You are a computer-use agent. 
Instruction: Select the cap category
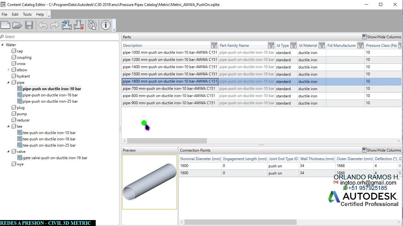pos(20,51)
